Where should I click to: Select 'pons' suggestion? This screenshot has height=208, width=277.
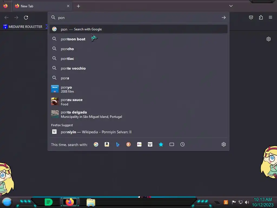click(x=138, y=78)
